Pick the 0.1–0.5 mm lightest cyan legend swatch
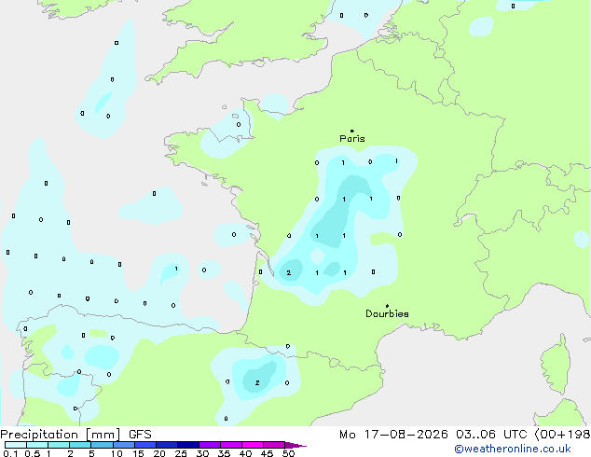The width and height of the screenshot is (591, 457). [16, 445]
